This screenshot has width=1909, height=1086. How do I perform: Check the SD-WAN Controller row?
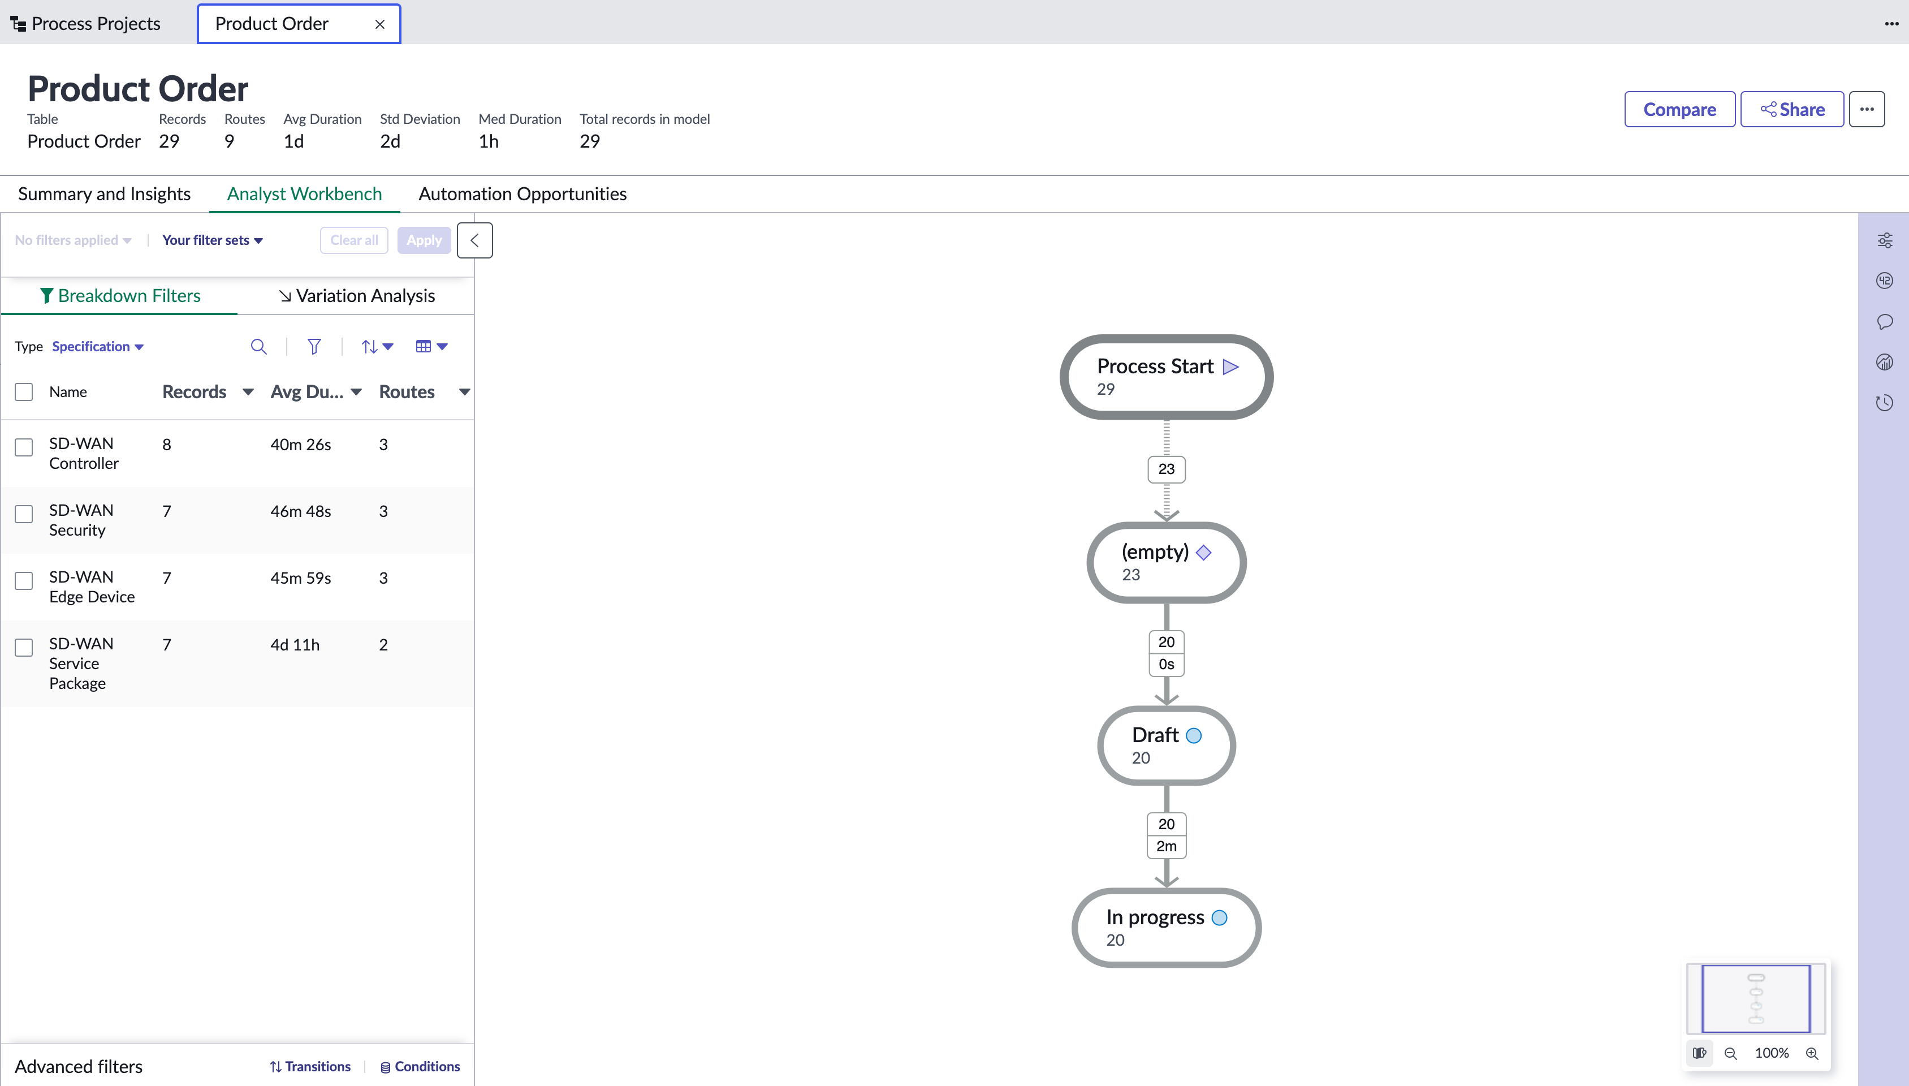[24, 447]
